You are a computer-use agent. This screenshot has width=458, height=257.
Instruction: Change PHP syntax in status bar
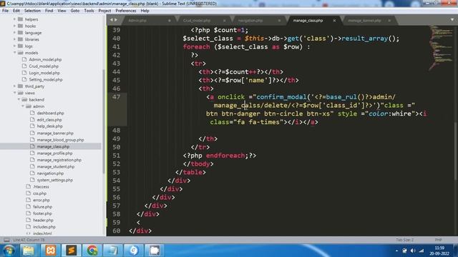pos(438,240)
